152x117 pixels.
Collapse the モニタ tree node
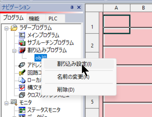click(6, 103)
